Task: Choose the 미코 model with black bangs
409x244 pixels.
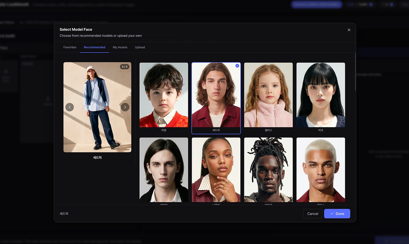Action: (x=321, y=95)
